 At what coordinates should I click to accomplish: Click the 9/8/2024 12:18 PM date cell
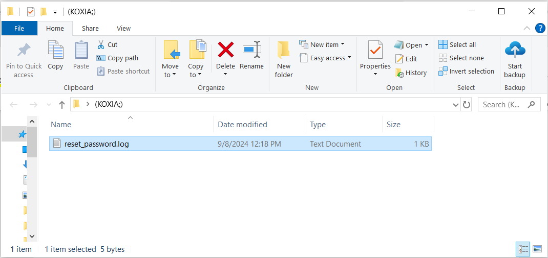point(249,144)
